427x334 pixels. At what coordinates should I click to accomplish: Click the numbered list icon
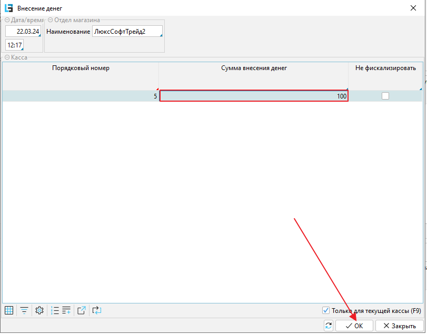pos(55,310)
